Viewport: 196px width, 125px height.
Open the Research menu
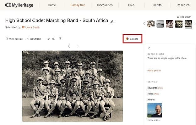click(183, 5)
